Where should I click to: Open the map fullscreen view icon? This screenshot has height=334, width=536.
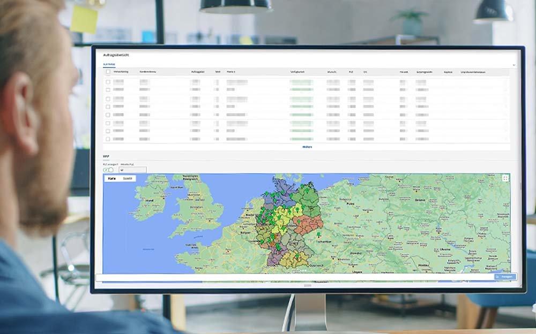tap(505, 178)
